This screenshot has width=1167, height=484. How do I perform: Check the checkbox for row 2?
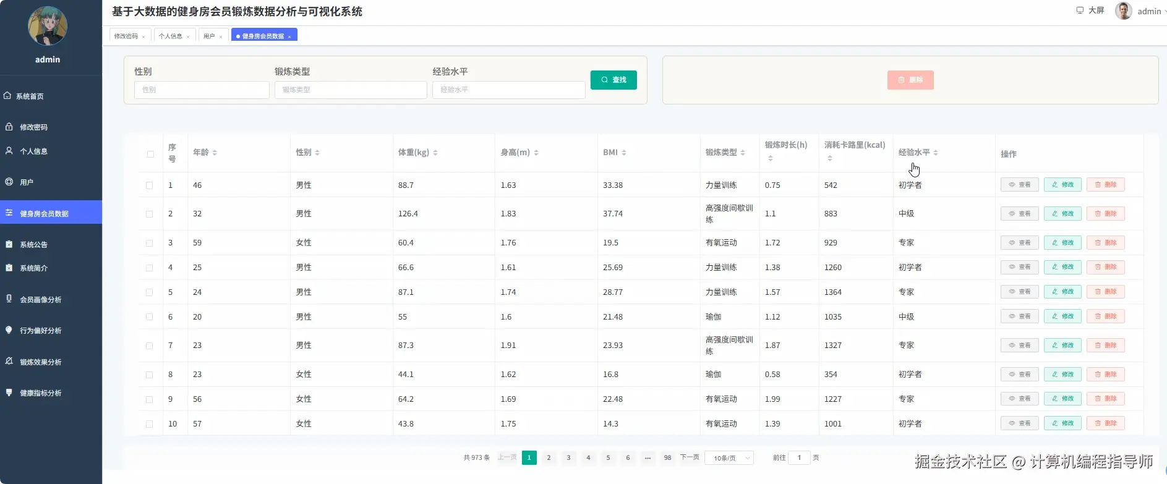[x=149, y=214]
